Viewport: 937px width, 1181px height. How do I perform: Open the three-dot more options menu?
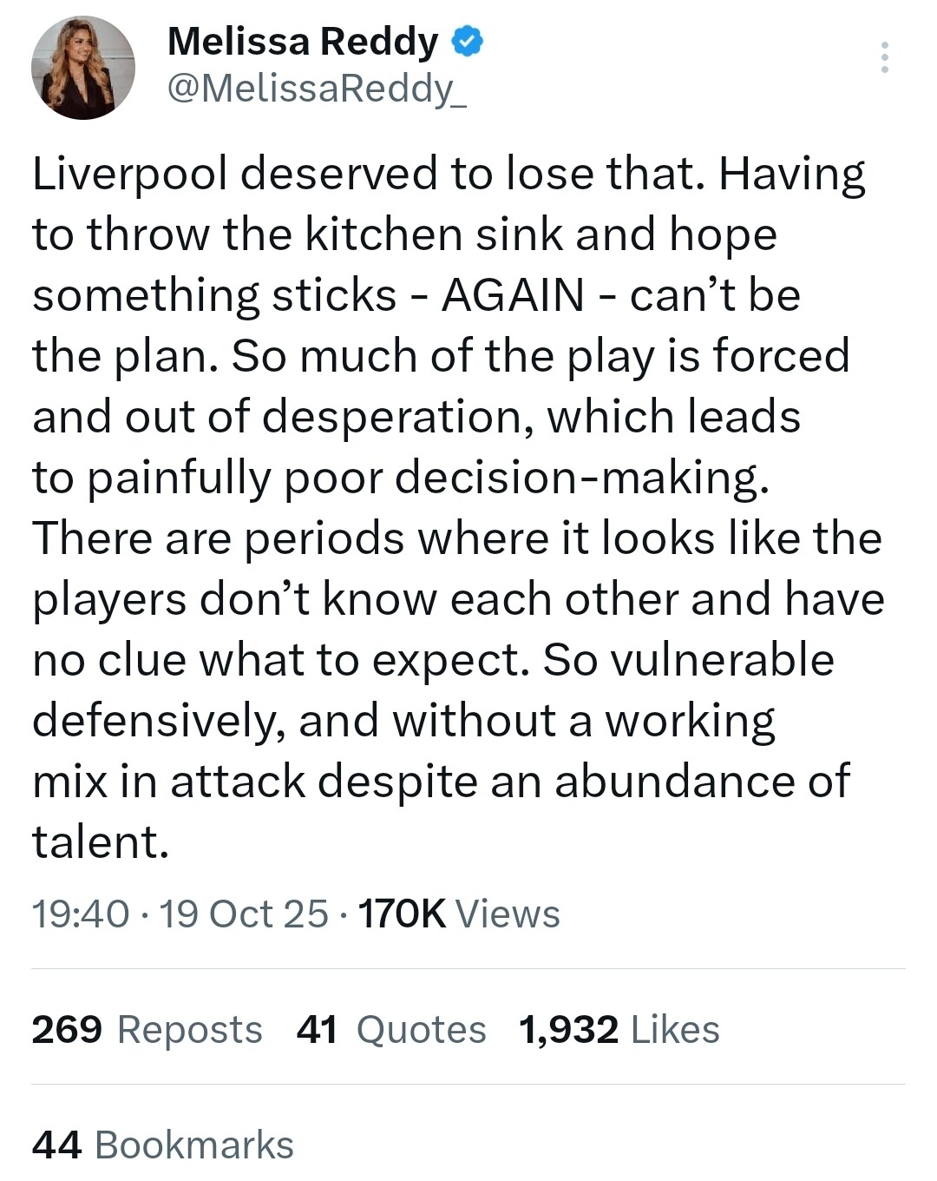click(884, 57)
